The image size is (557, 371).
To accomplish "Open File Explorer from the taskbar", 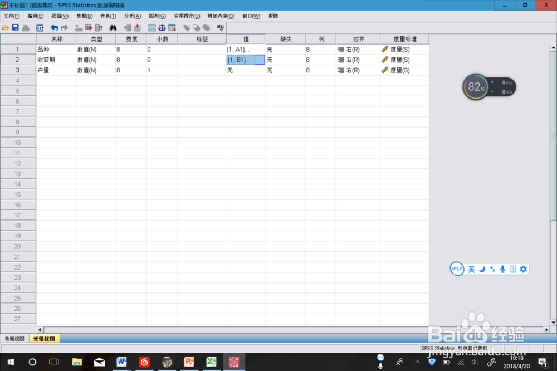I will (77, 362).
